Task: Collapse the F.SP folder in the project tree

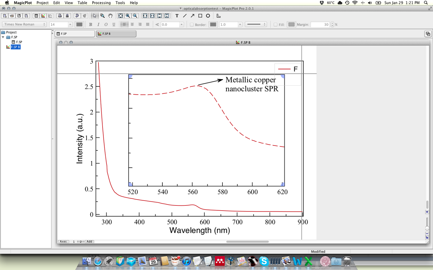Action: tap(4, 37)
